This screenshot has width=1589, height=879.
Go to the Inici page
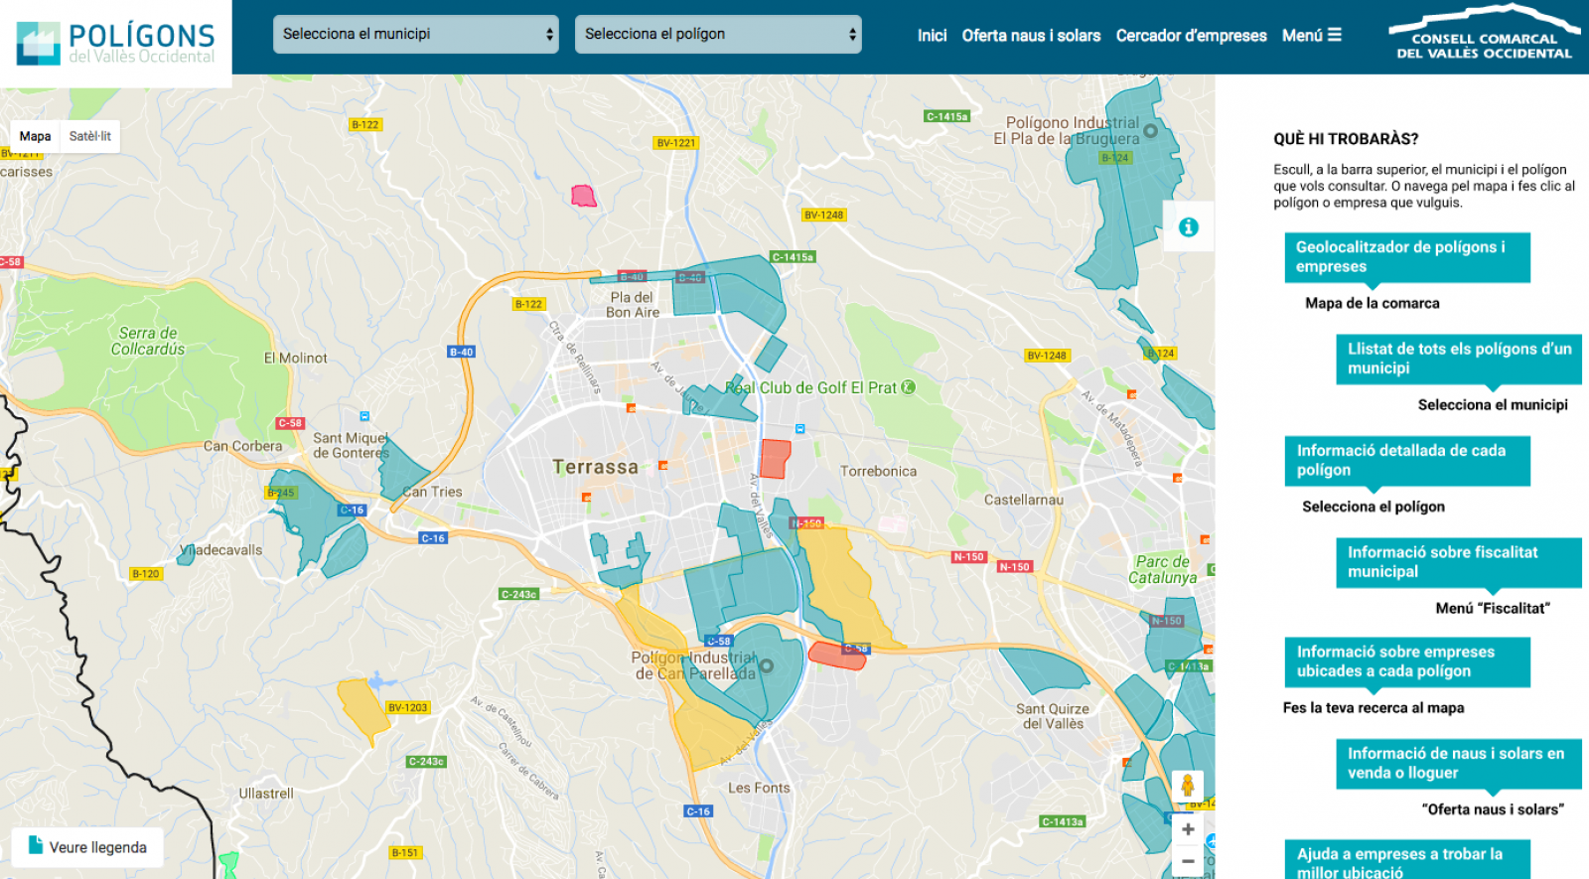coord(932,36)
